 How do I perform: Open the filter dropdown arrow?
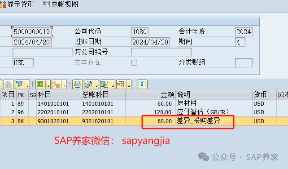(27, 84)
